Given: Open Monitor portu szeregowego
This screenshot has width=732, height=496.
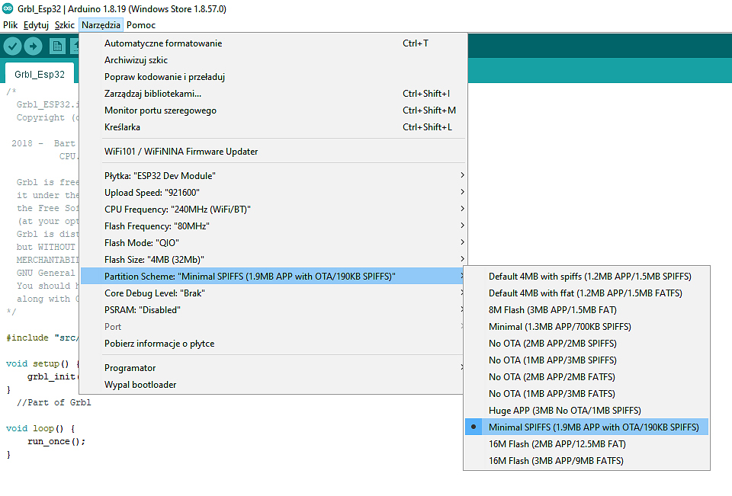Looking at the screenshot, I should (x=273, y=110).
